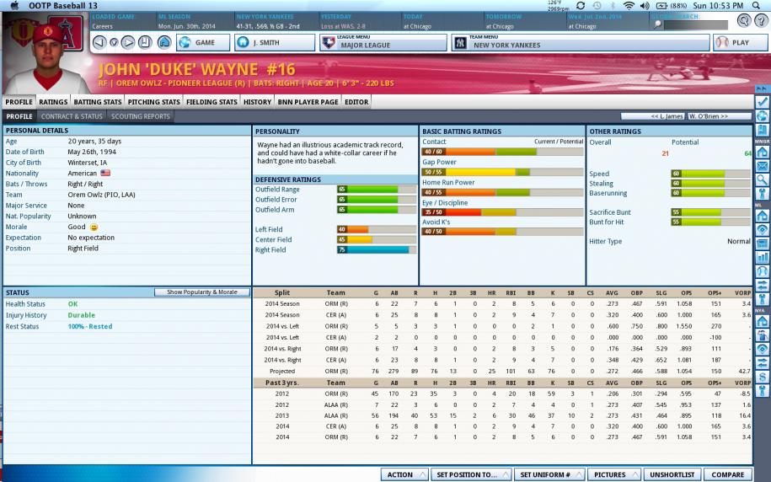Switch to the Batting Stats tab
This screenshot has width=771, height=482.
tap(98, 102)
